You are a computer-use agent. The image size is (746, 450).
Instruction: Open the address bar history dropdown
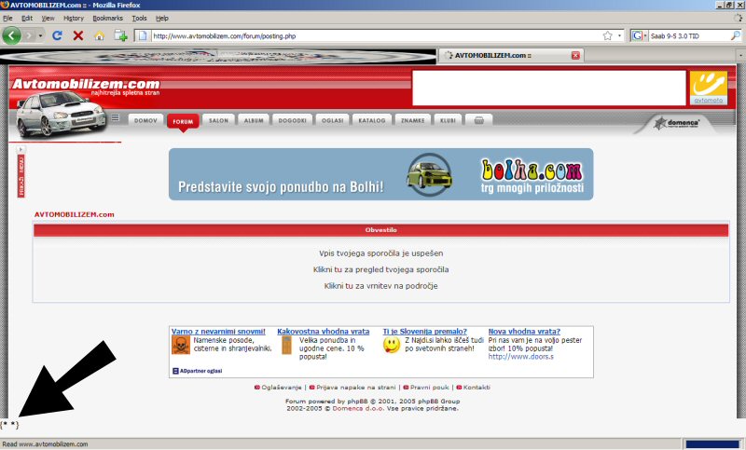tap(619, 35)
